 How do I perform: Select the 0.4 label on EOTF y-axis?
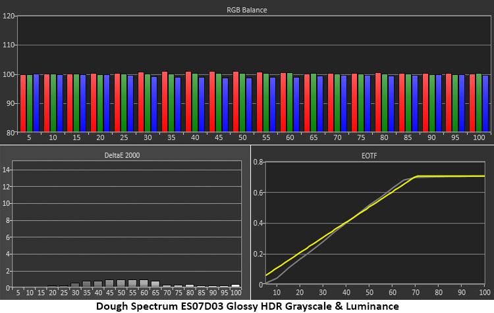point(258,224)
